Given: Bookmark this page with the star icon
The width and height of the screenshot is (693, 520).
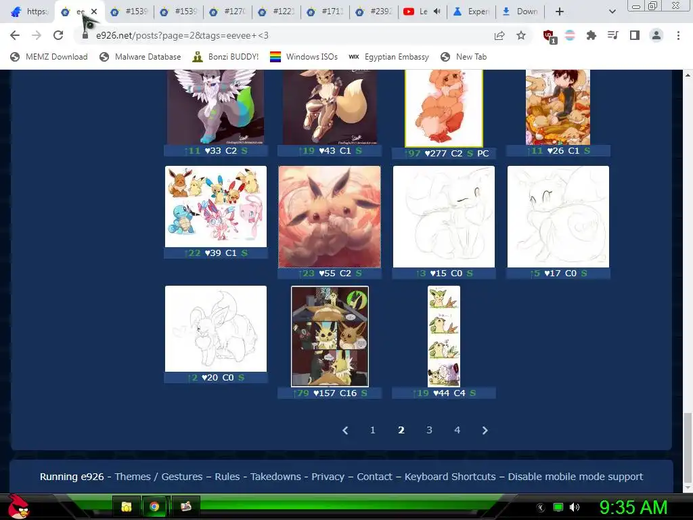Looking at the screenshot, I should (x=521, y=35).
